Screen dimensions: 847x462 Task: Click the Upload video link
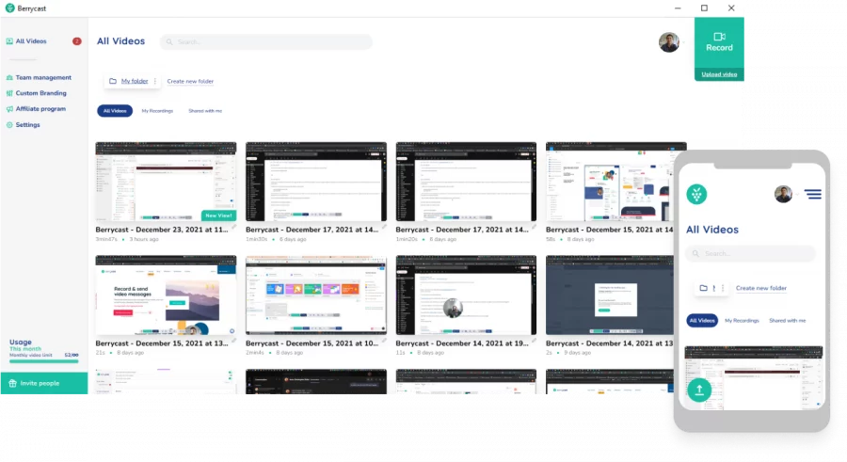click(719, 74)
